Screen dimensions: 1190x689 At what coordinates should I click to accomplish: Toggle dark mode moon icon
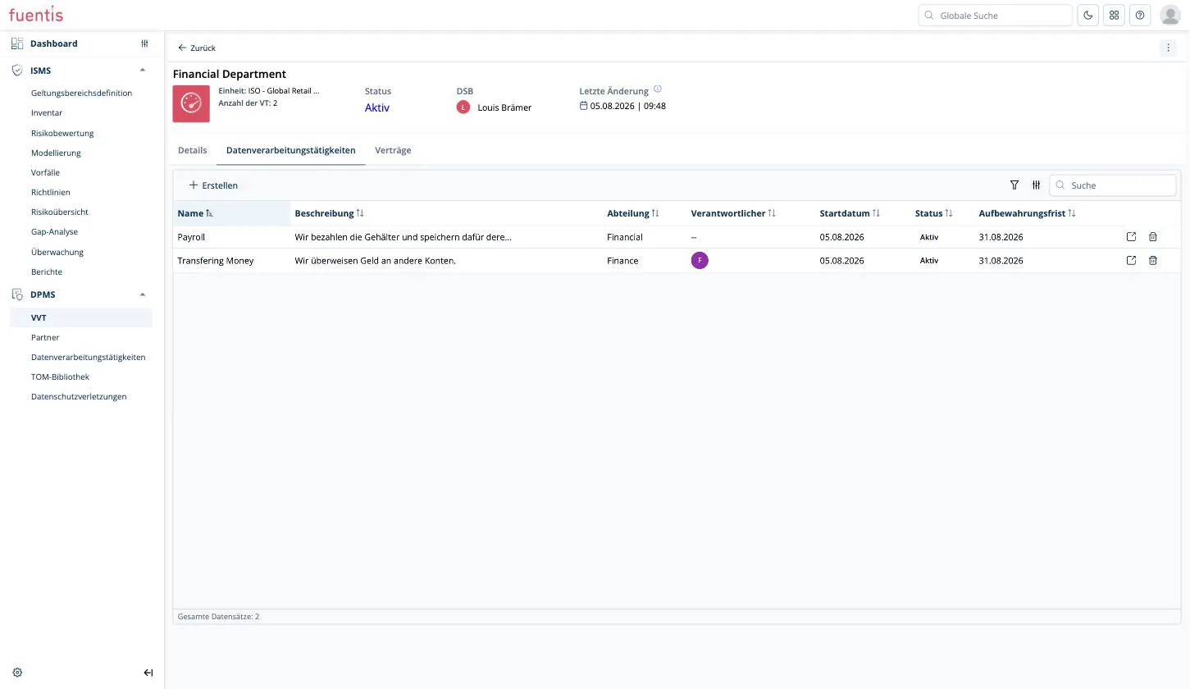(1088, 15)
